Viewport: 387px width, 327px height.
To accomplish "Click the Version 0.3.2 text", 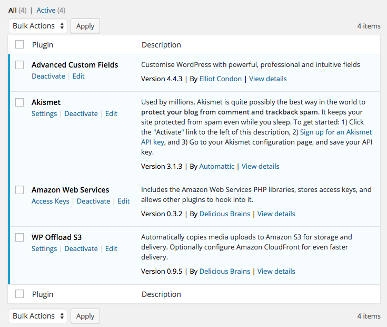I will (162, 214).
